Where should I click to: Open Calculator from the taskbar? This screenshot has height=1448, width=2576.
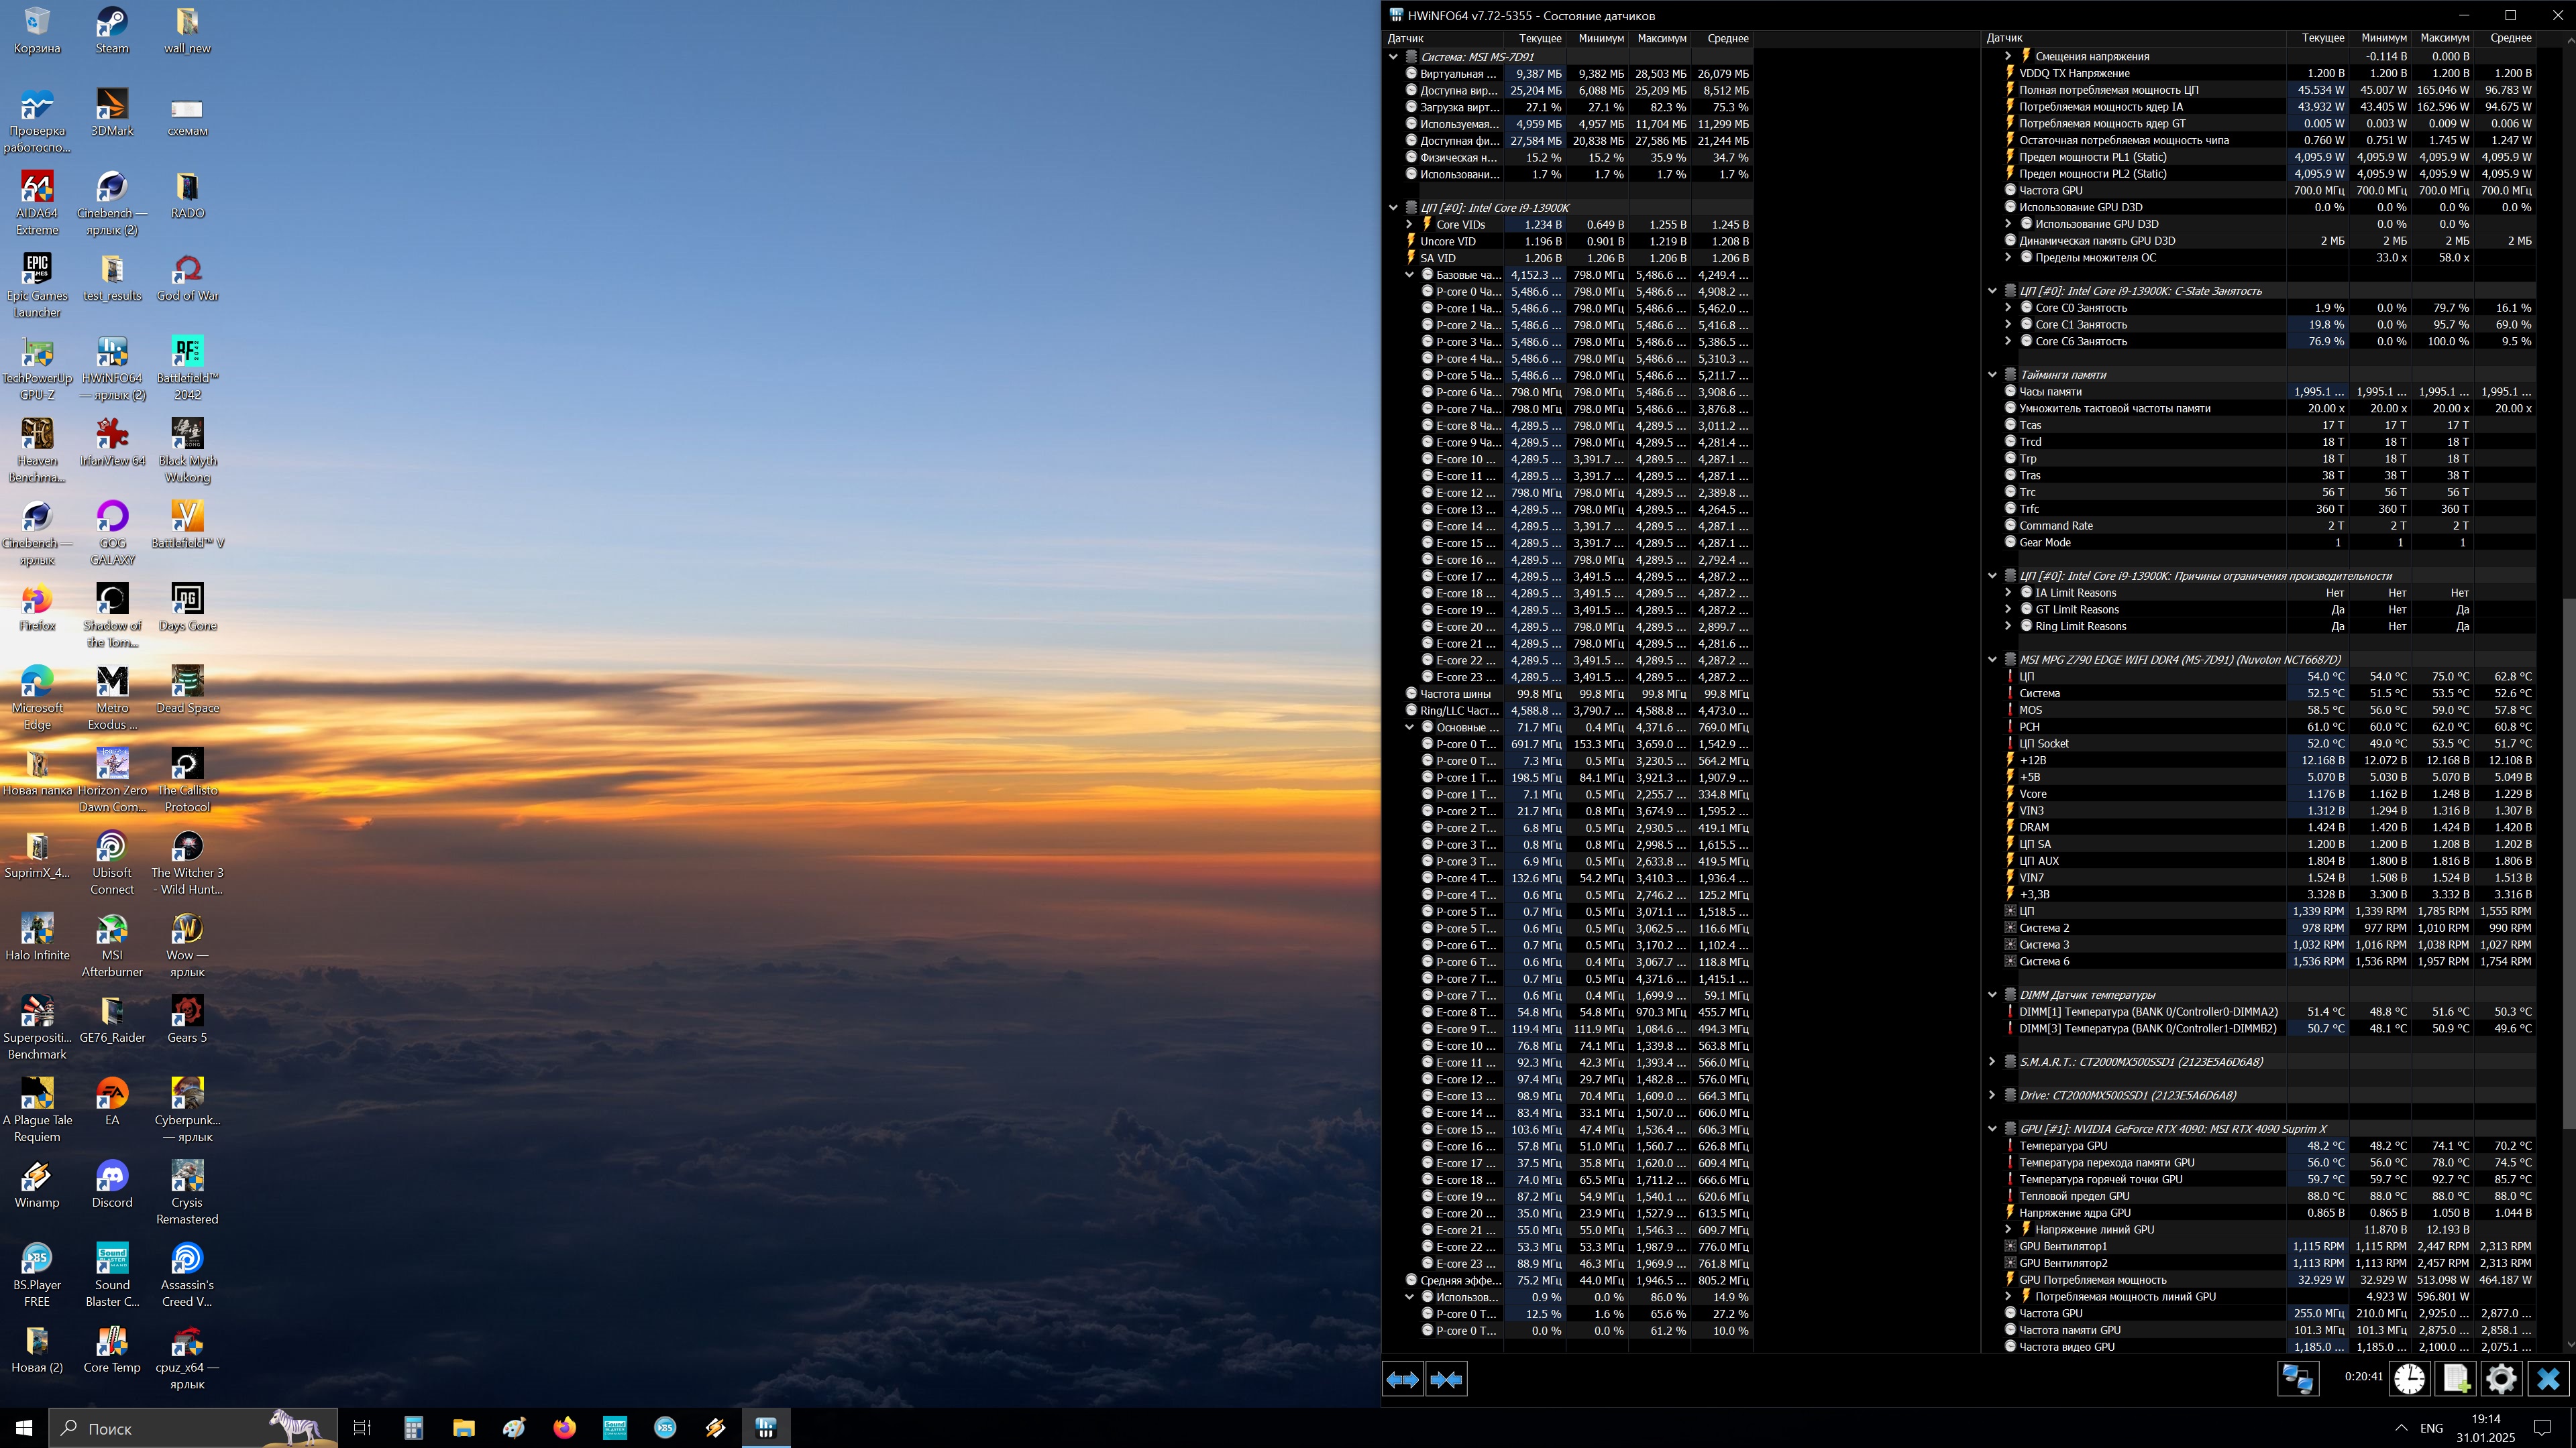(413, 1428)
